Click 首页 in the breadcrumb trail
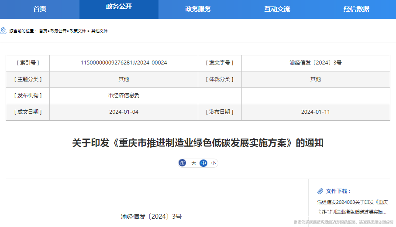Screen dimensions: 396x227 click(x=43, y=31)
